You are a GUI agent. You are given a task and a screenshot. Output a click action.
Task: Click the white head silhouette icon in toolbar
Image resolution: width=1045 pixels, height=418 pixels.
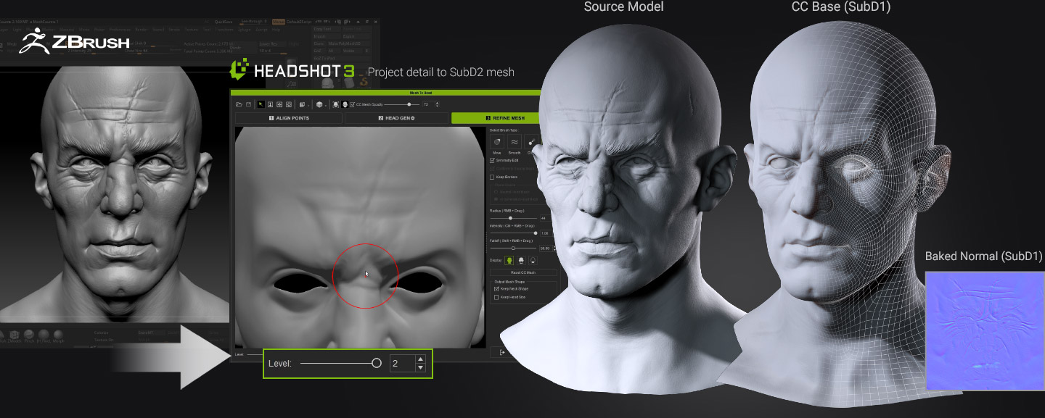pos(345,104)
